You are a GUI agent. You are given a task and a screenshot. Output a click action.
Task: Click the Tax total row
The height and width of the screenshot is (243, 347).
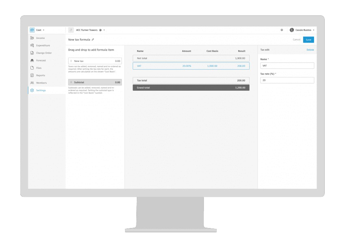[x=191, y=81]
